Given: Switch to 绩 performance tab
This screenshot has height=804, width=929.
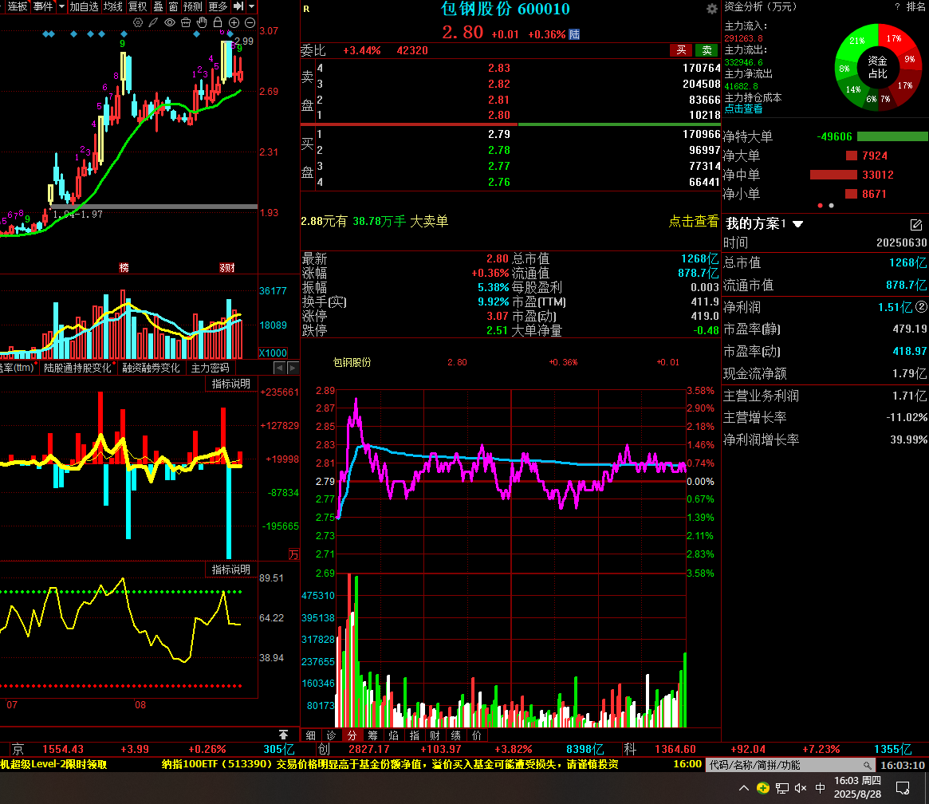Looking at the screenshot, I should 455,735.
